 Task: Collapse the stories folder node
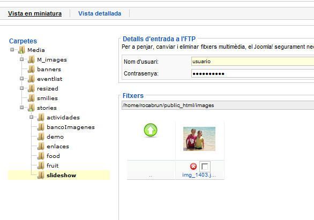21,108
